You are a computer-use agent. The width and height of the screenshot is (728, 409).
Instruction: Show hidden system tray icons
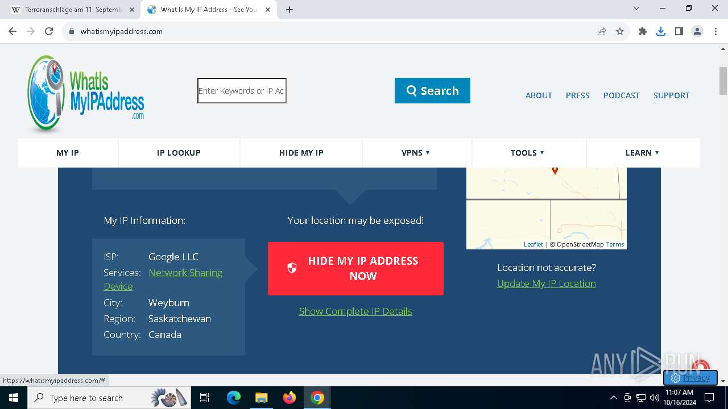pos(613,398)
